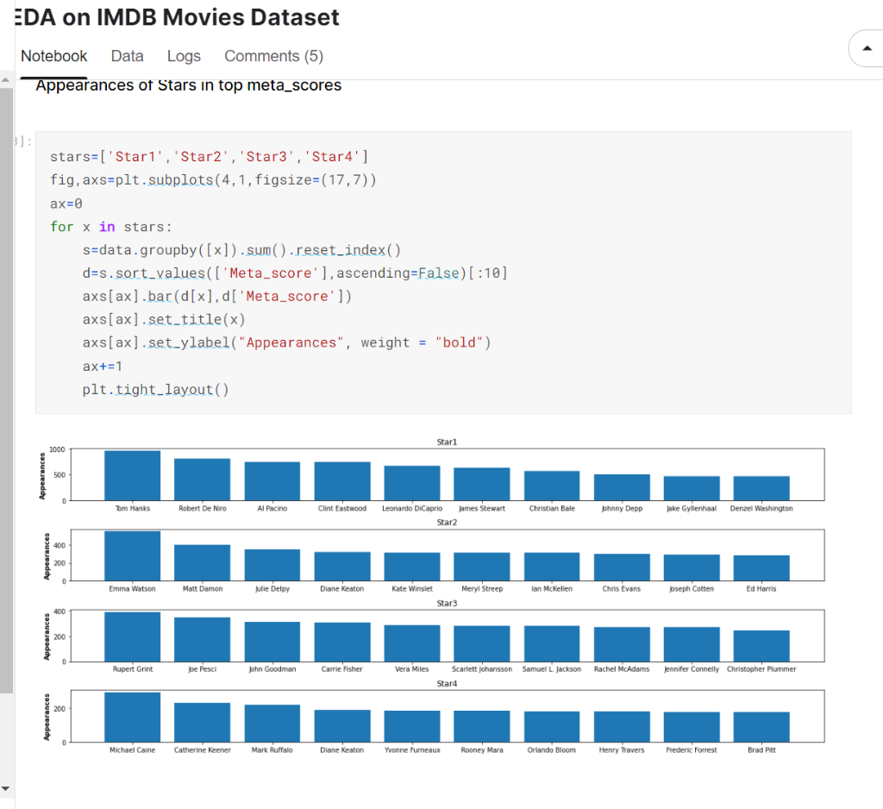Open the Data tab

tap(127, 55)
